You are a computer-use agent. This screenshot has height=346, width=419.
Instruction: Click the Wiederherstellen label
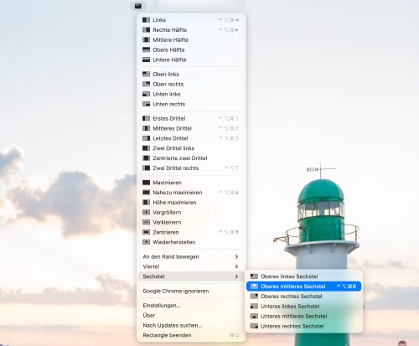[174, 242]
